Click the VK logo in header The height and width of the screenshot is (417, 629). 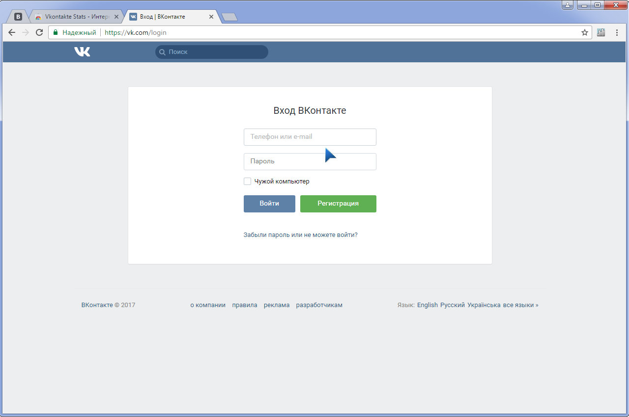[x=82, y=52]
